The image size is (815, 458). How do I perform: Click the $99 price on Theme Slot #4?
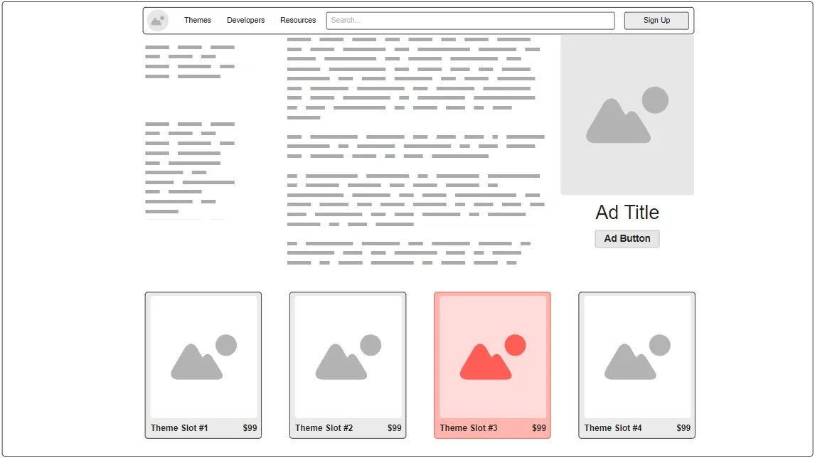tap(683, 428)
